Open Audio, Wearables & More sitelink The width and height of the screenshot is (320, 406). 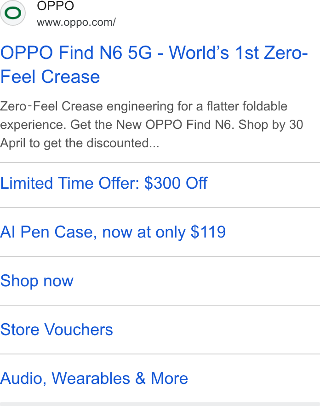[160, 378]
